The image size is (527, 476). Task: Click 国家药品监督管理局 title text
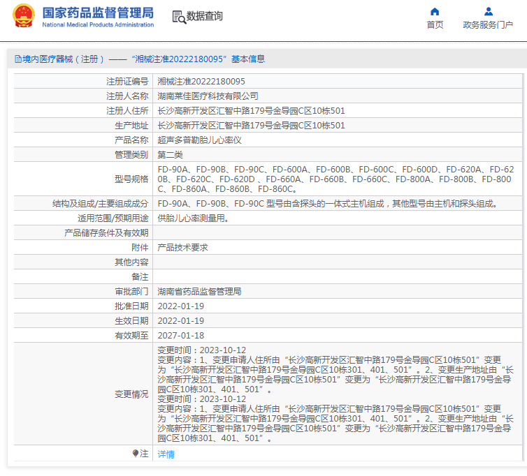pyautogui.click(x=98, y=13)
